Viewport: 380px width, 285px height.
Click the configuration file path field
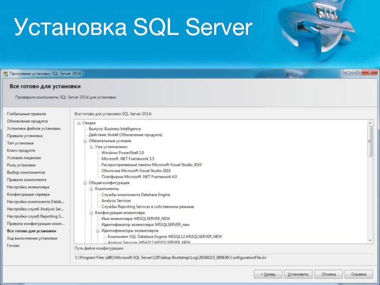click(223, 257)
